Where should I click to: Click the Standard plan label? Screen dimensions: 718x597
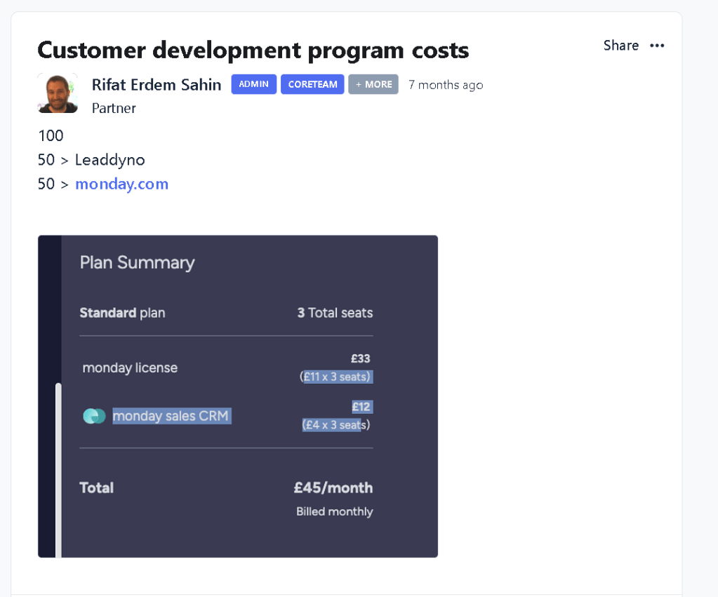pos(122,313)
